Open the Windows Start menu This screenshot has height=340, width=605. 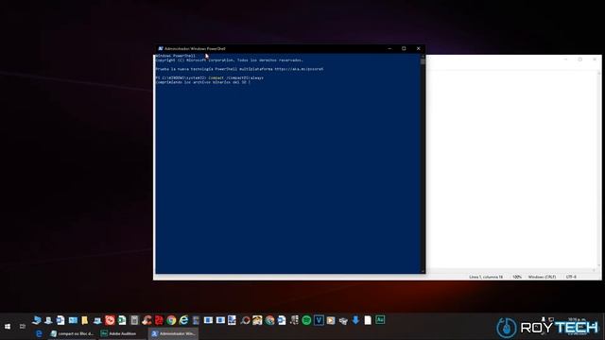pos(8,327)
